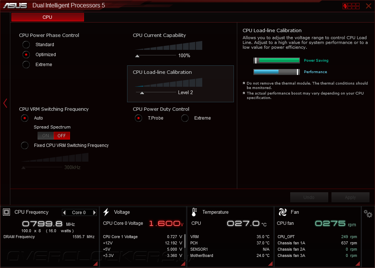Open the CPU tab

(48, 17)
